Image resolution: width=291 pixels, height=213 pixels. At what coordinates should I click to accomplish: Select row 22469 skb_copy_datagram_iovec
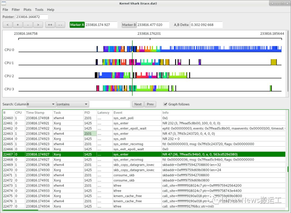point(144,165)
